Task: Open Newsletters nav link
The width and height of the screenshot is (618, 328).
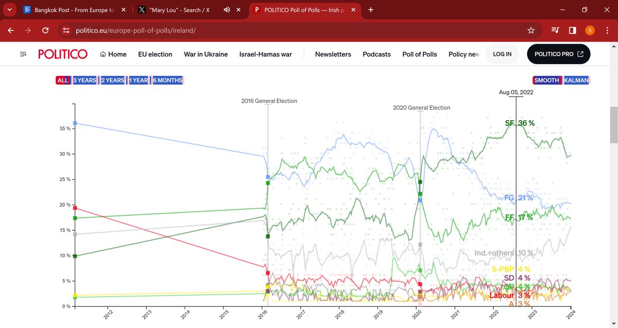Action: pyautogui.click(x=333, y=54)
